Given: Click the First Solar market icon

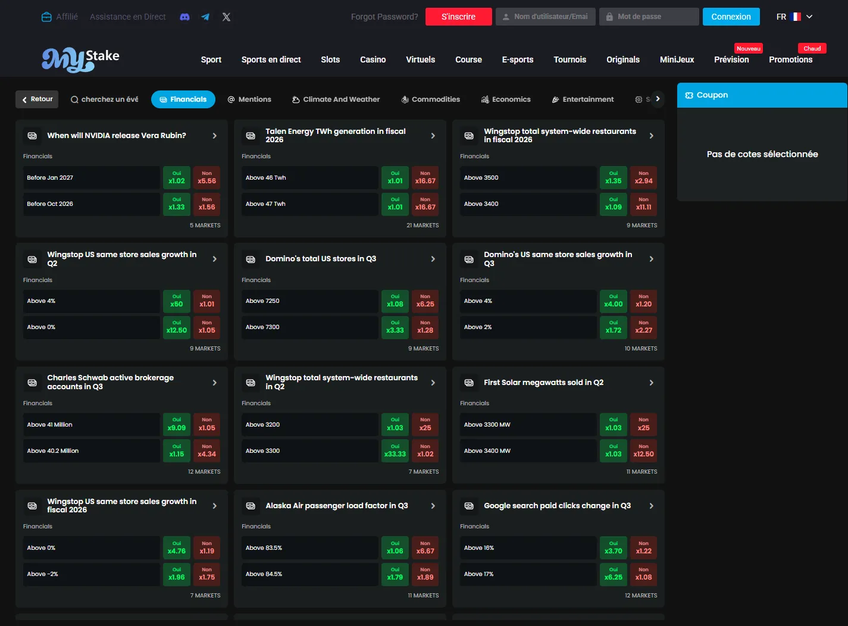Looking at the screenshot, I should [x=469, y=383].
